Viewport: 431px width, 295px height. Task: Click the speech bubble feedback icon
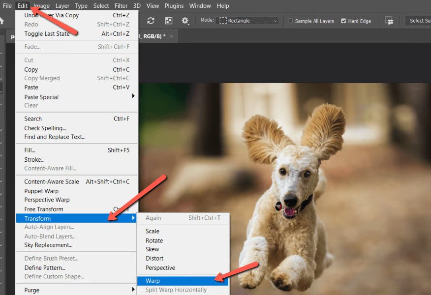[x=390, y=21]
